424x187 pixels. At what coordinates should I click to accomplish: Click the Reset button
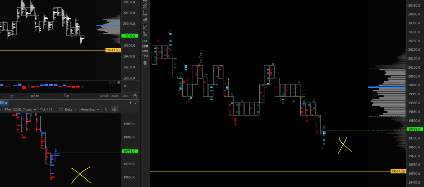click(x=104, y=96)
